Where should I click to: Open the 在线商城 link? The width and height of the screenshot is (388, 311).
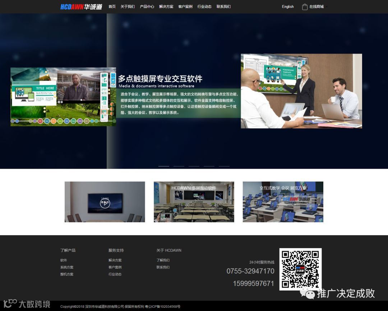[317, 7]
